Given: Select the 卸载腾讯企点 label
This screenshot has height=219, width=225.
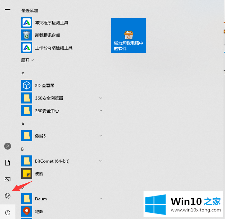Looking at the screenshot, I should click(47, 35).
